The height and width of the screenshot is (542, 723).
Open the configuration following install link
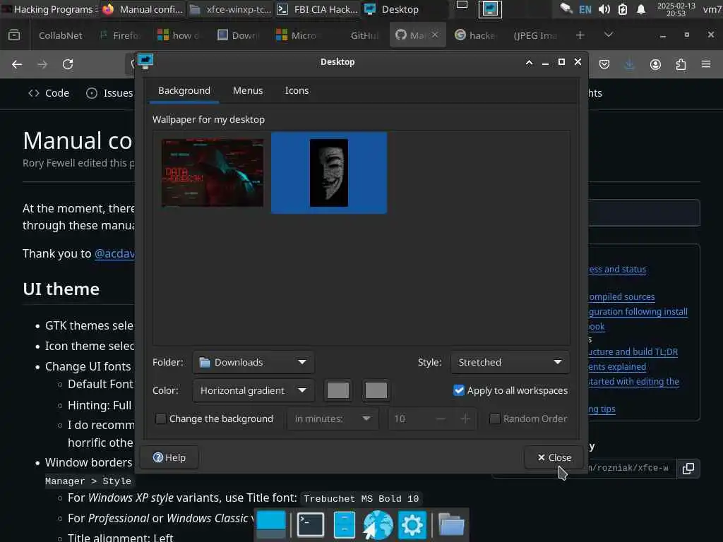[x=638, y=311]
